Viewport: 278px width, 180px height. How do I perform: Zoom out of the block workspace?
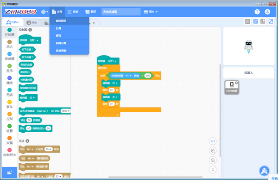pyautogui.click(x=213, y=160)
